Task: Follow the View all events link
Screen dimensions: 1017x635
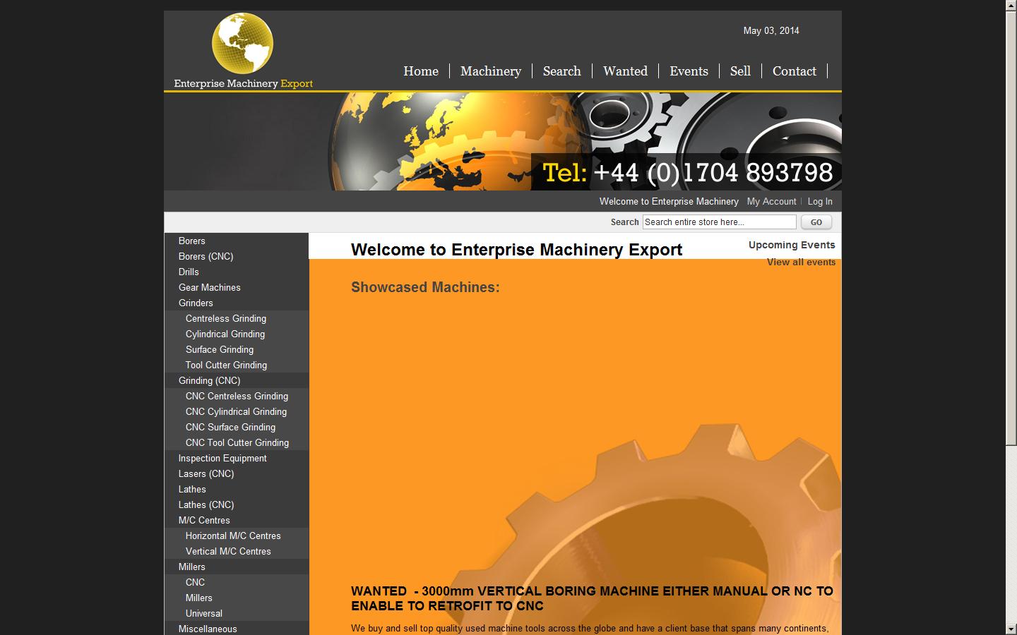Action: (801, 262)
